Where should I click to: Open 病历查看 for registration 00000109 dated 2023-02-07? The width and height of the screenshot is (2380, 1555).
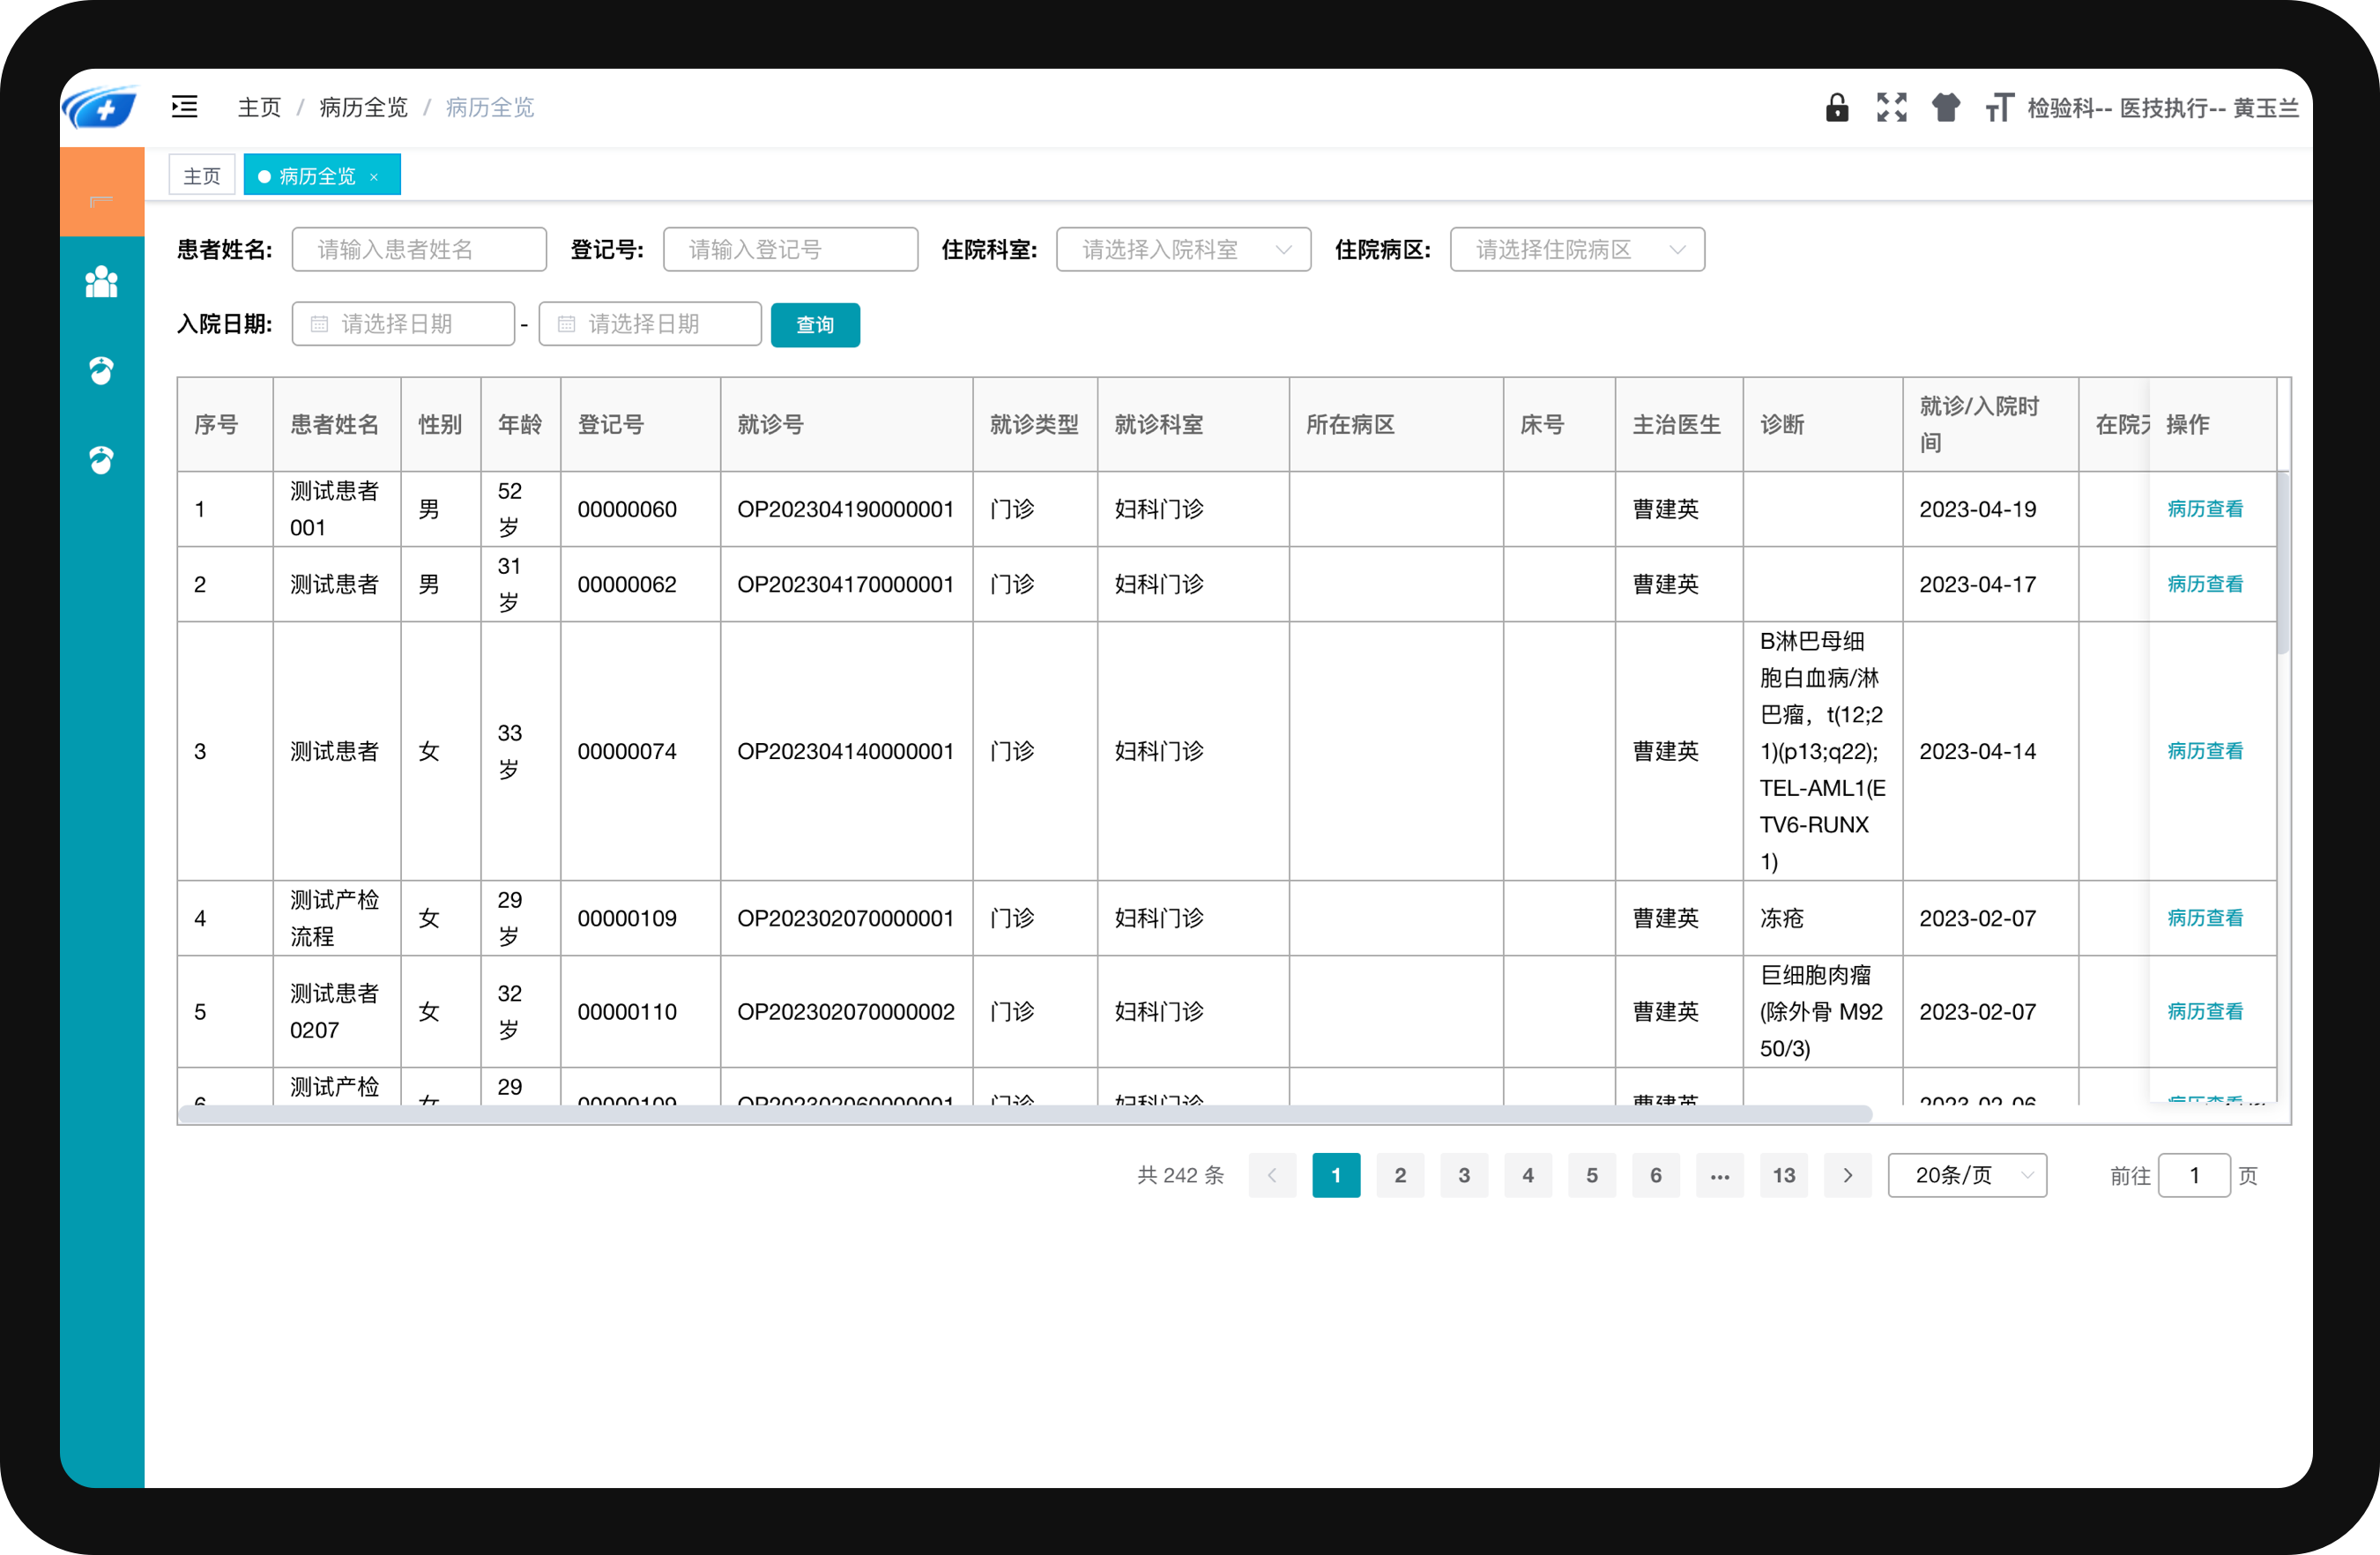point(2205,918)
